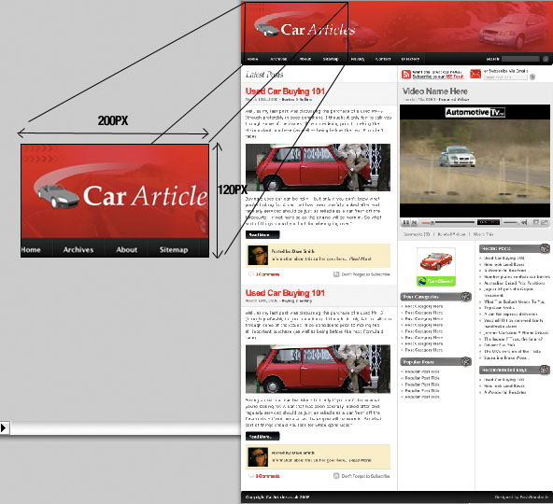Click the red email envelope icon
This screenshot has width=553, height=504.
coord(475,74)
